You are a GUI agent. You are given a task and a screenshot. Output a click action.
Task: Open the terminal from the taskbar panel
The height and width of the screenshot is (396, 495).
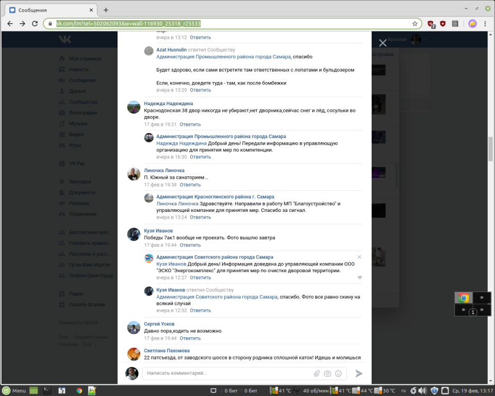coord(46,390)
